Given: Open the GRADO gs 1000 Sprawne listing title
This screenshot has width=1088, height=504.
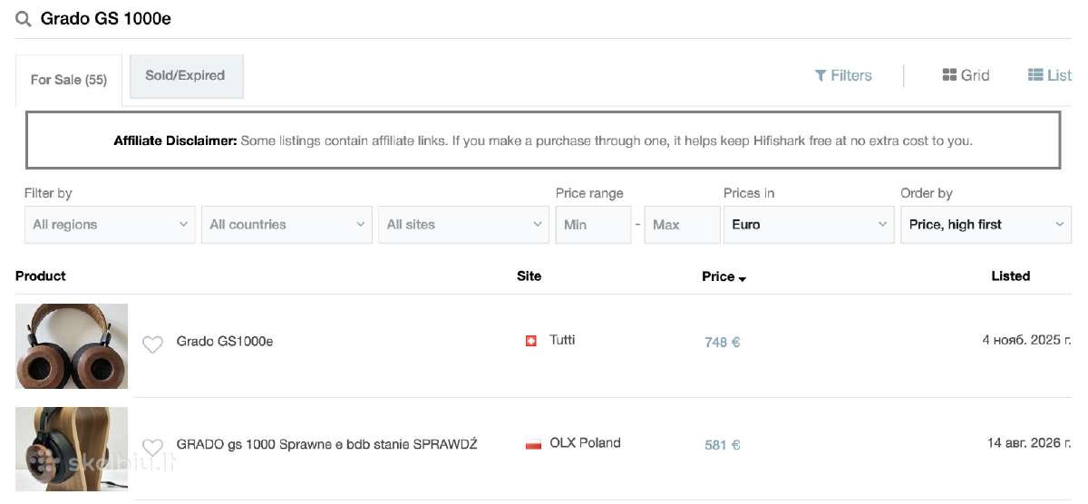Looking at the screenshot, I should coord(326,444).
